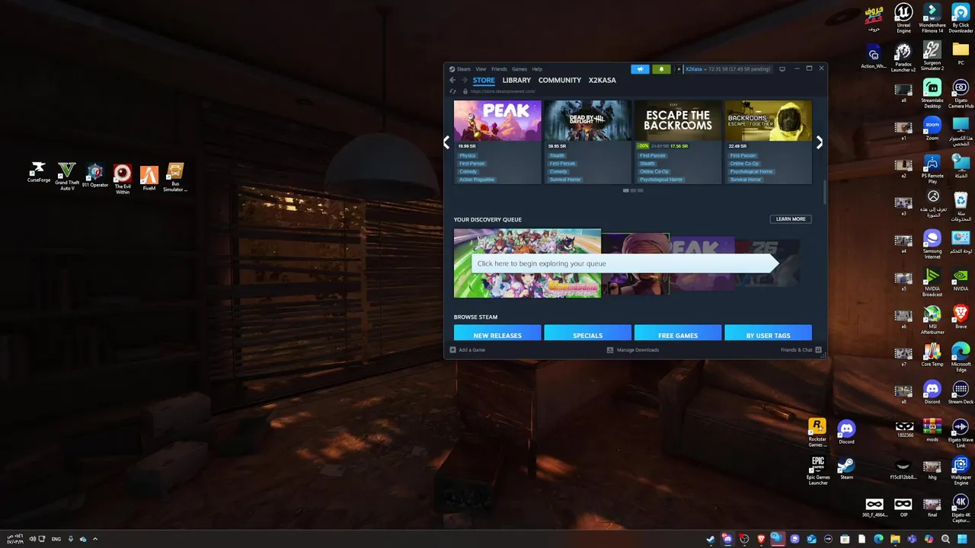The width and height of the screenshot is (975, 548).
Task: Reload the Steam store page
Action: click(453, 91)
